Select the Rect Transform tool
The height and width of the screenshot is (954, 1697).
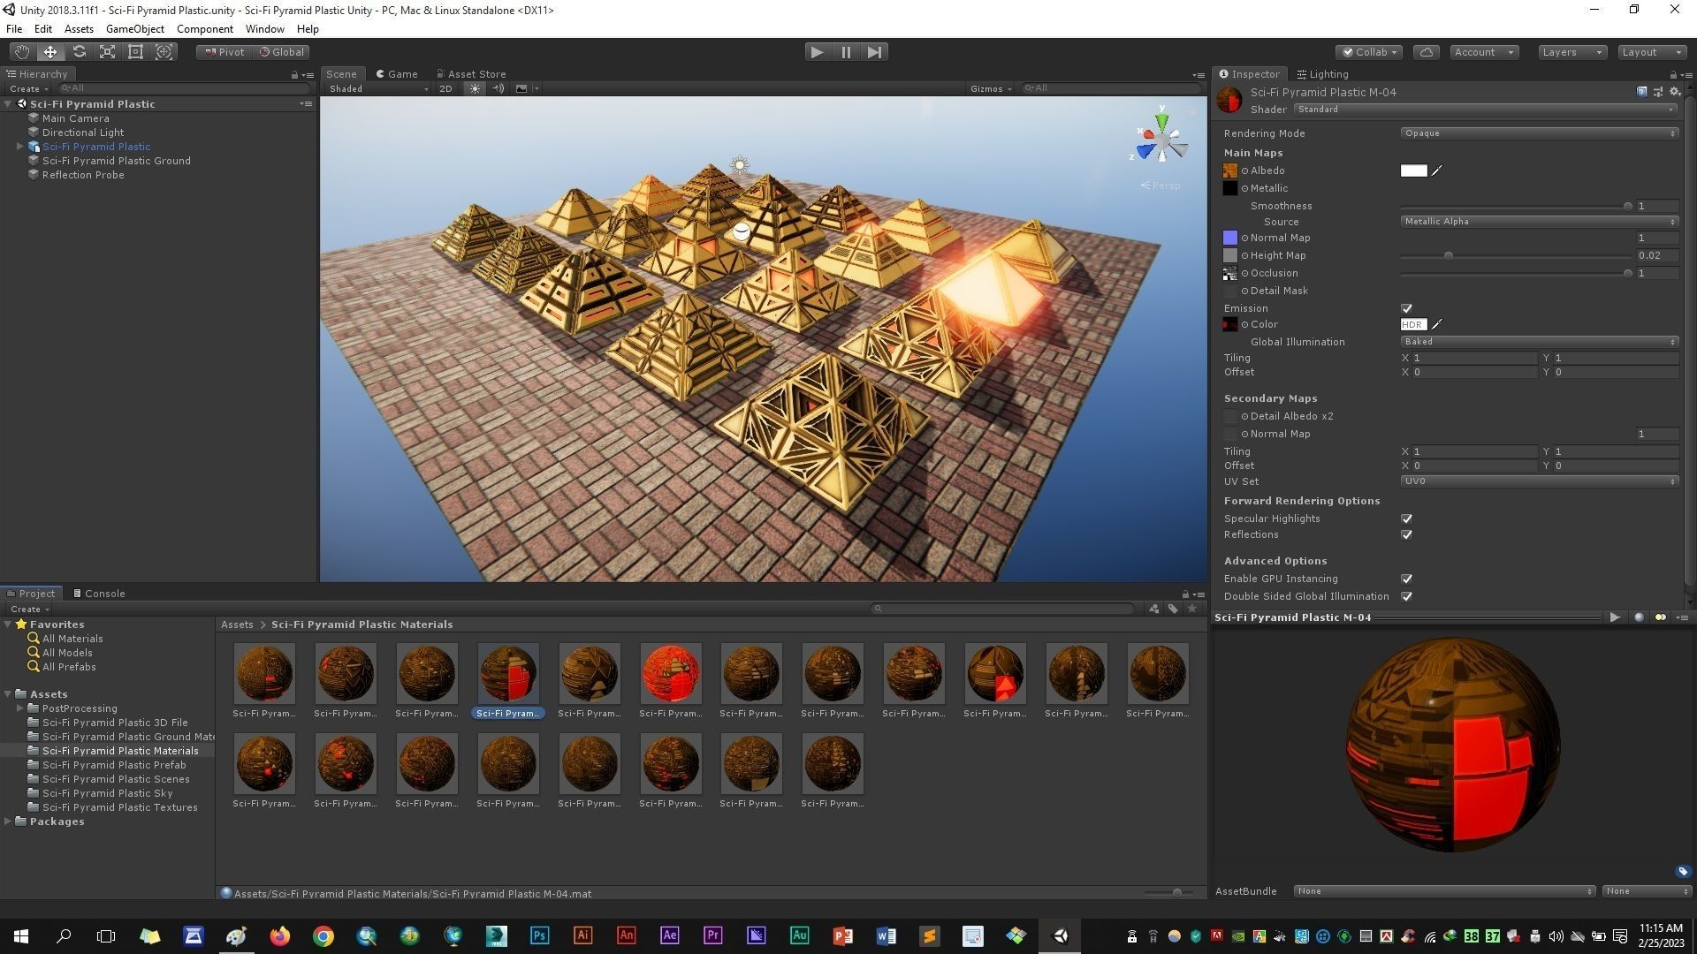[x=135, y=52]
